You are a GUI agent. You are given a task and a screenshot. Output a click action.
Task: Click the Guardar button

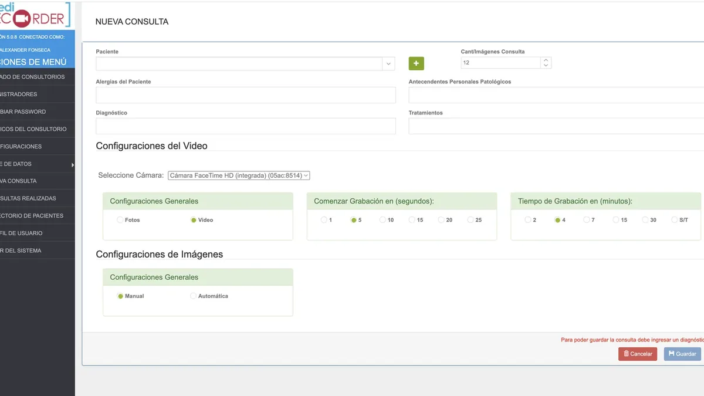tap(682, 354)
